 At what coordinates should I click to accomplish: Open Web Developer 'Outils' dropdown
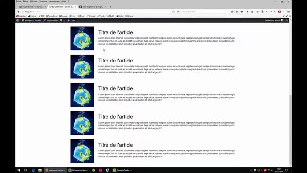pos(111,16)
